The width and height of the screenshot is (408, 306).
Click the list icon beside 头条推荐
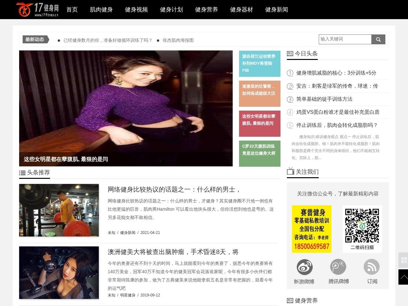[22, 173]
